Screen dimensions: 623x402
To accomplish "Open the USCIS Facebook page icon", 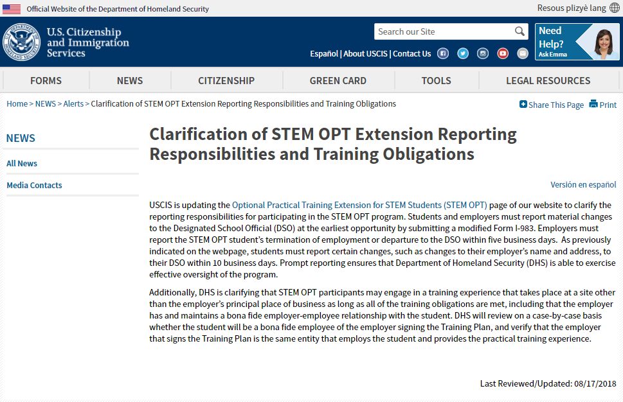I will 443,54.
